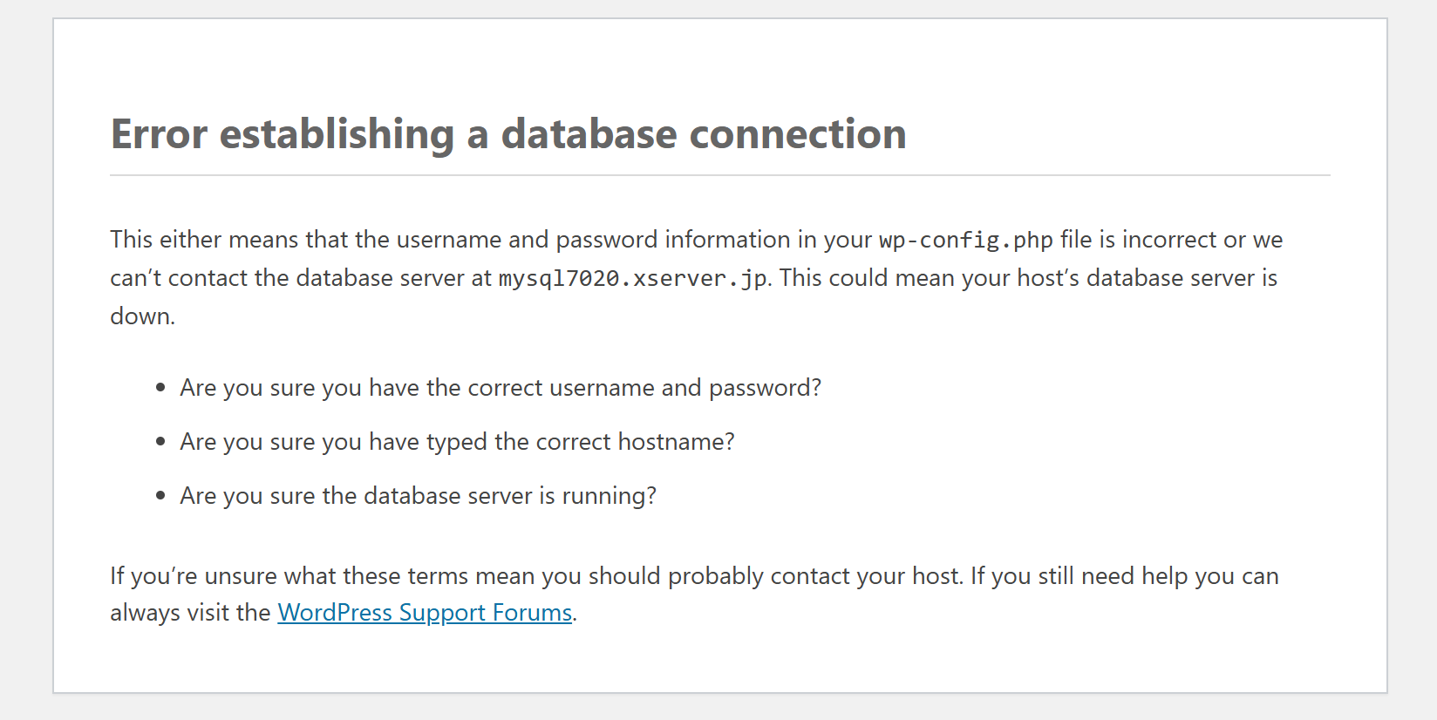
Task: Click the bullet marker before the username and password question
Action: pyautogui.click(x=160, y=388)
